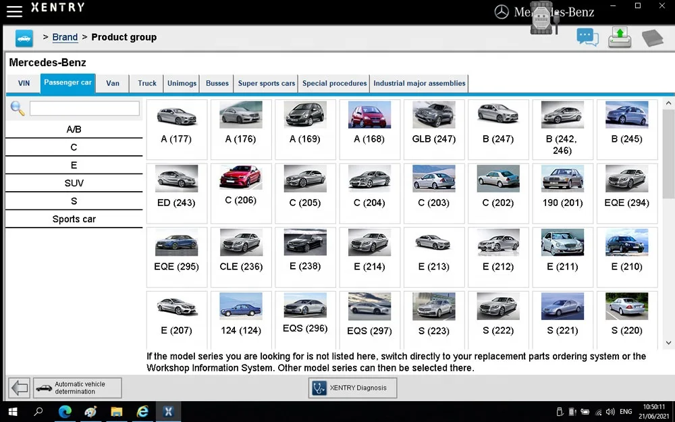Switch to the Van tab
675x422 pixels.
113,84
